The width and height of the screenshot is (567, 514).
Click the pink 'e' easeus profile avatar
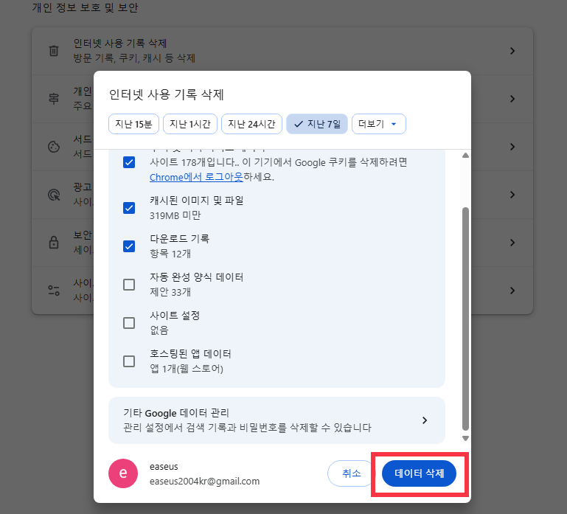click(123, 473)
